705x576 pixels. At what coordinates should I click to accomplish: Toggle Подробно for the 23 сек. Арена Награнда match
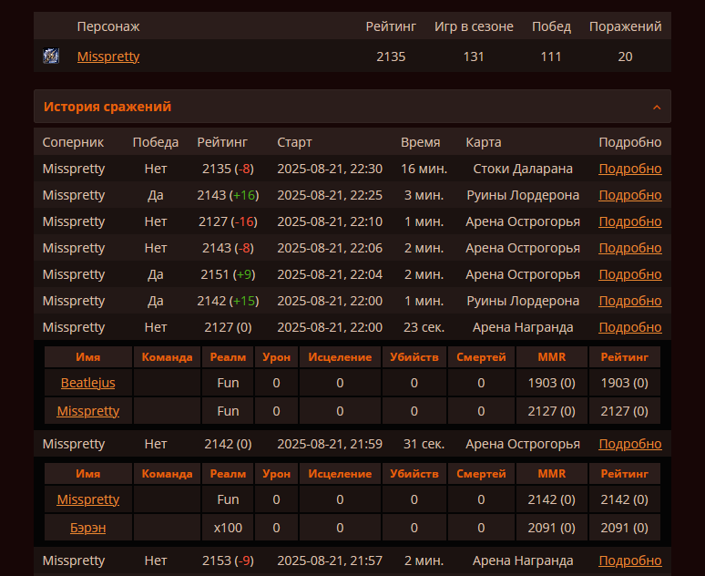click(630, 327)
